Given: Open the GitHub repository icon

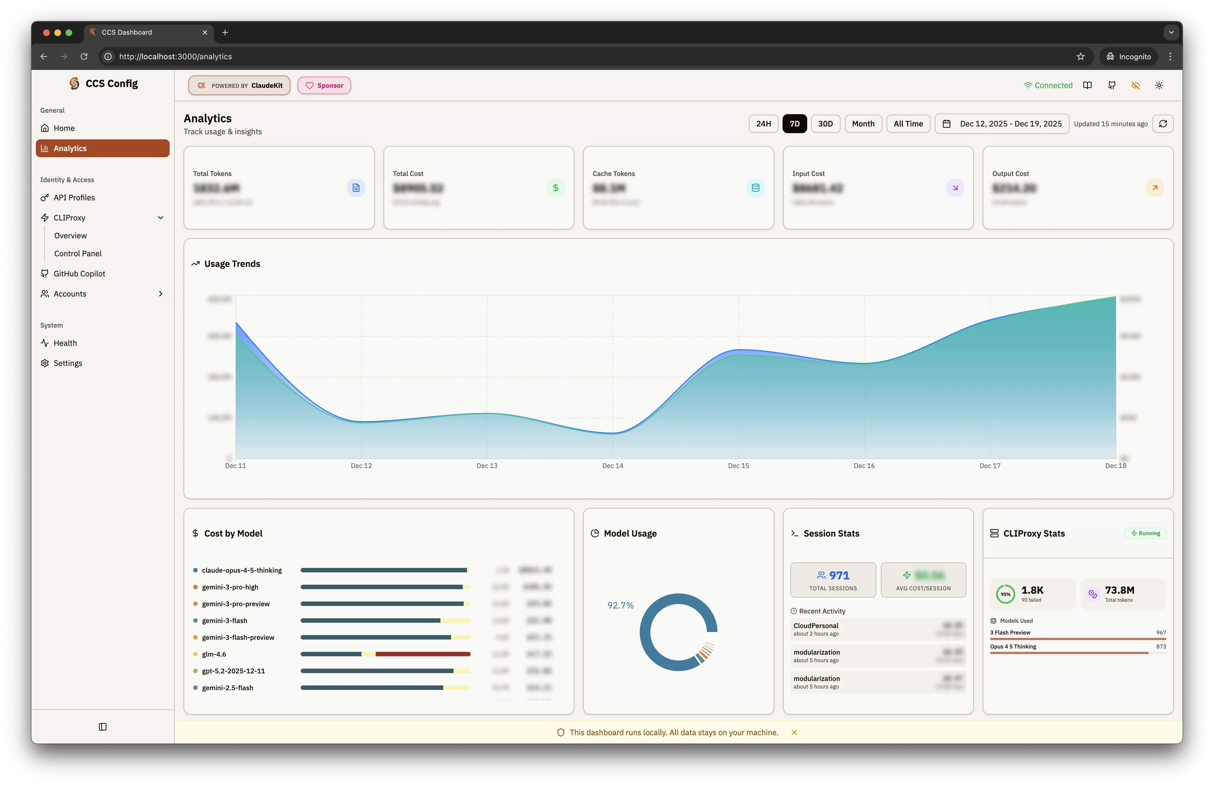Looking at the screenshot, I should coord(1112,85).
